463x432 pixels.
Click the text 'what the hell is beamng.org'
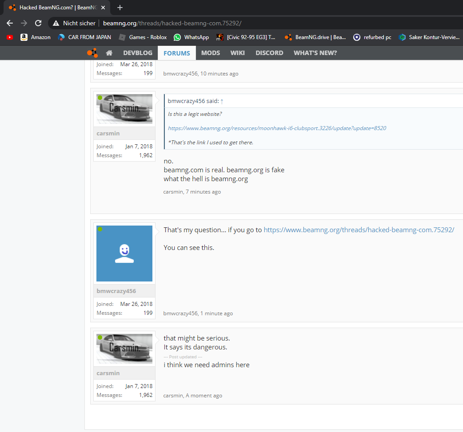pyautogui.click(x=206, y=179)
